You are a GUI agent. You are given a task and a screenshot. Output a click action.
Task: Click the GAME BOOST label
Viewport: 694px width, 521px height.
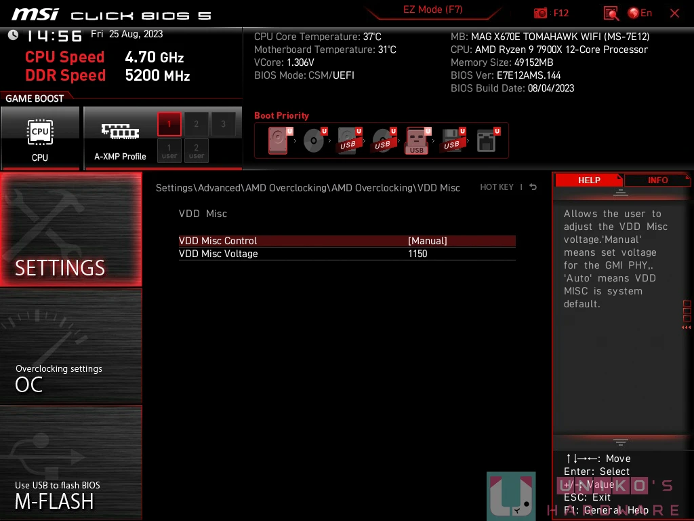click(35, 98)
